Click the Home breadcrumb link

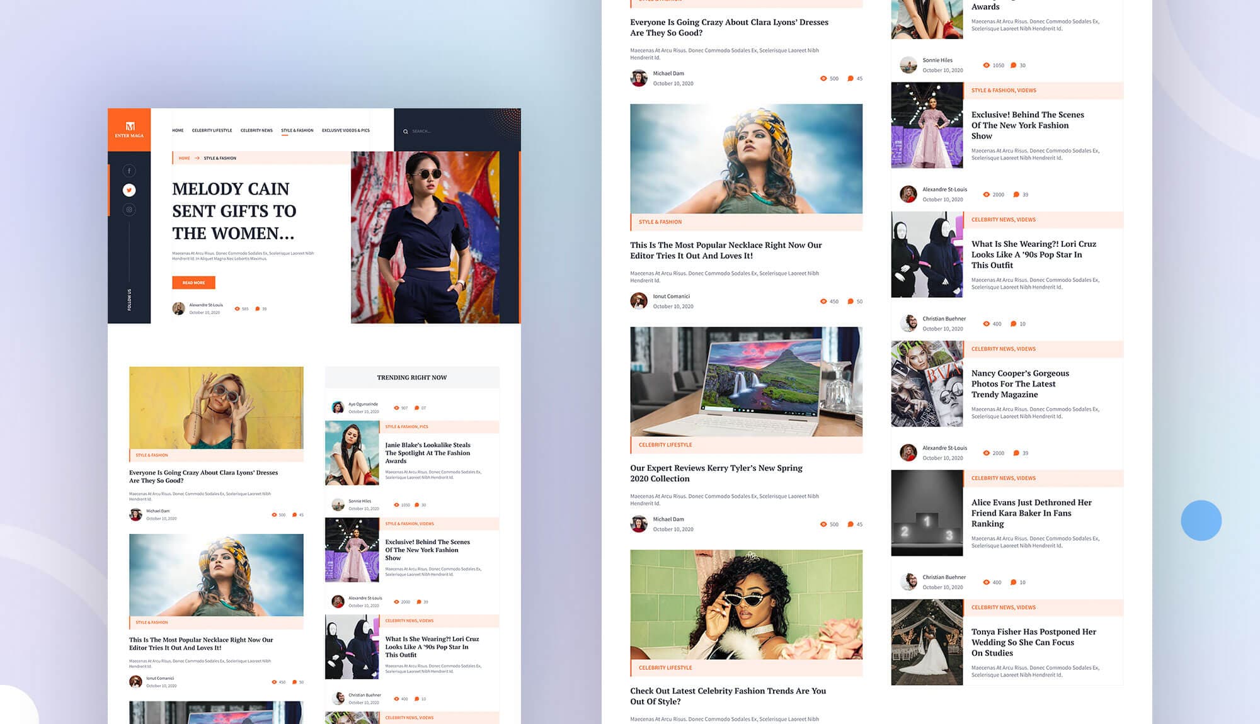click(x=184, y=159)
